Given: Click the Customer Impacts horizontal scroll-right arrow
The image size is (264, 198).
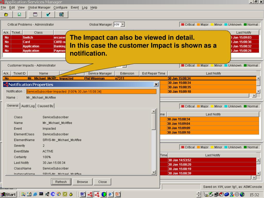Looking at the screenshot, I should pos(254,95).
